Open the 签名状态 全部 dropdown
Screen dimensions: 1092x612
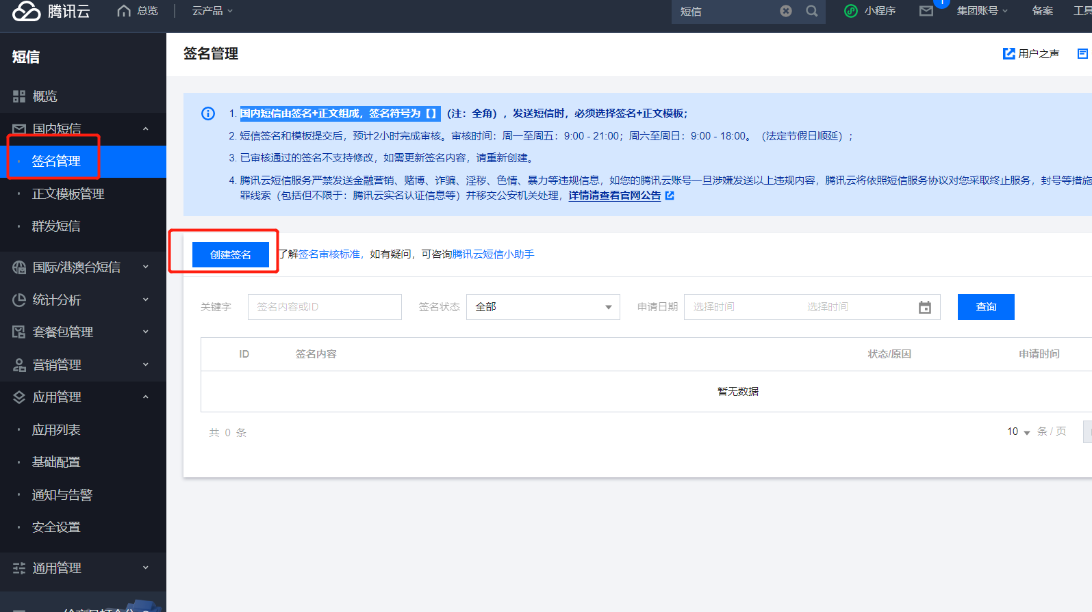coord(543,307)
